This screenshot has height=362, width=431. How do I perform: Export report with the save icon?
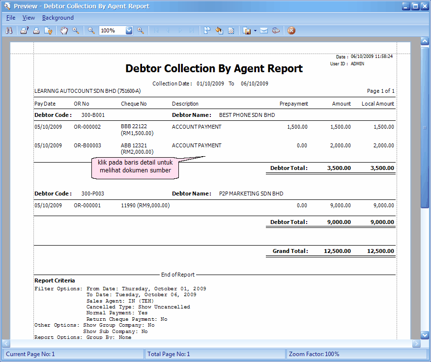[248, 30]
